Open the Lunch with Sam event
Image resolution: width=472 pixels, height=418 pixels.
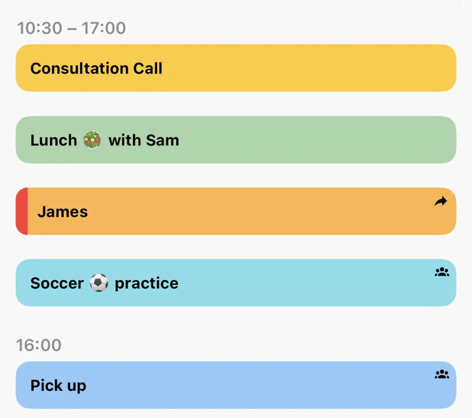tap(236, 139)
